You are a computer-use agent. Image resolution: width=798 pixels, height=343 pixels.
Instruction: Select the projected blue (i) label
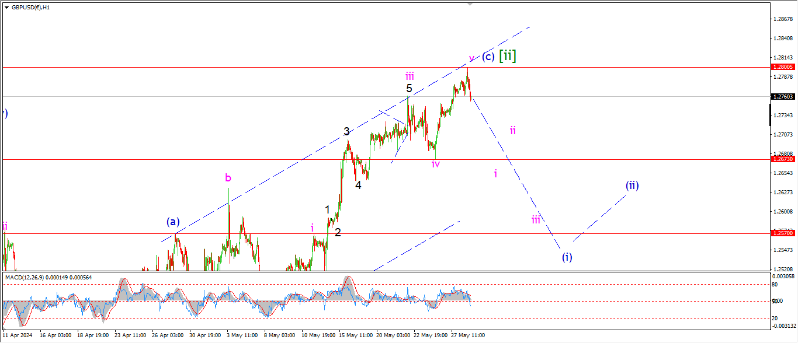tap(567, 257)
